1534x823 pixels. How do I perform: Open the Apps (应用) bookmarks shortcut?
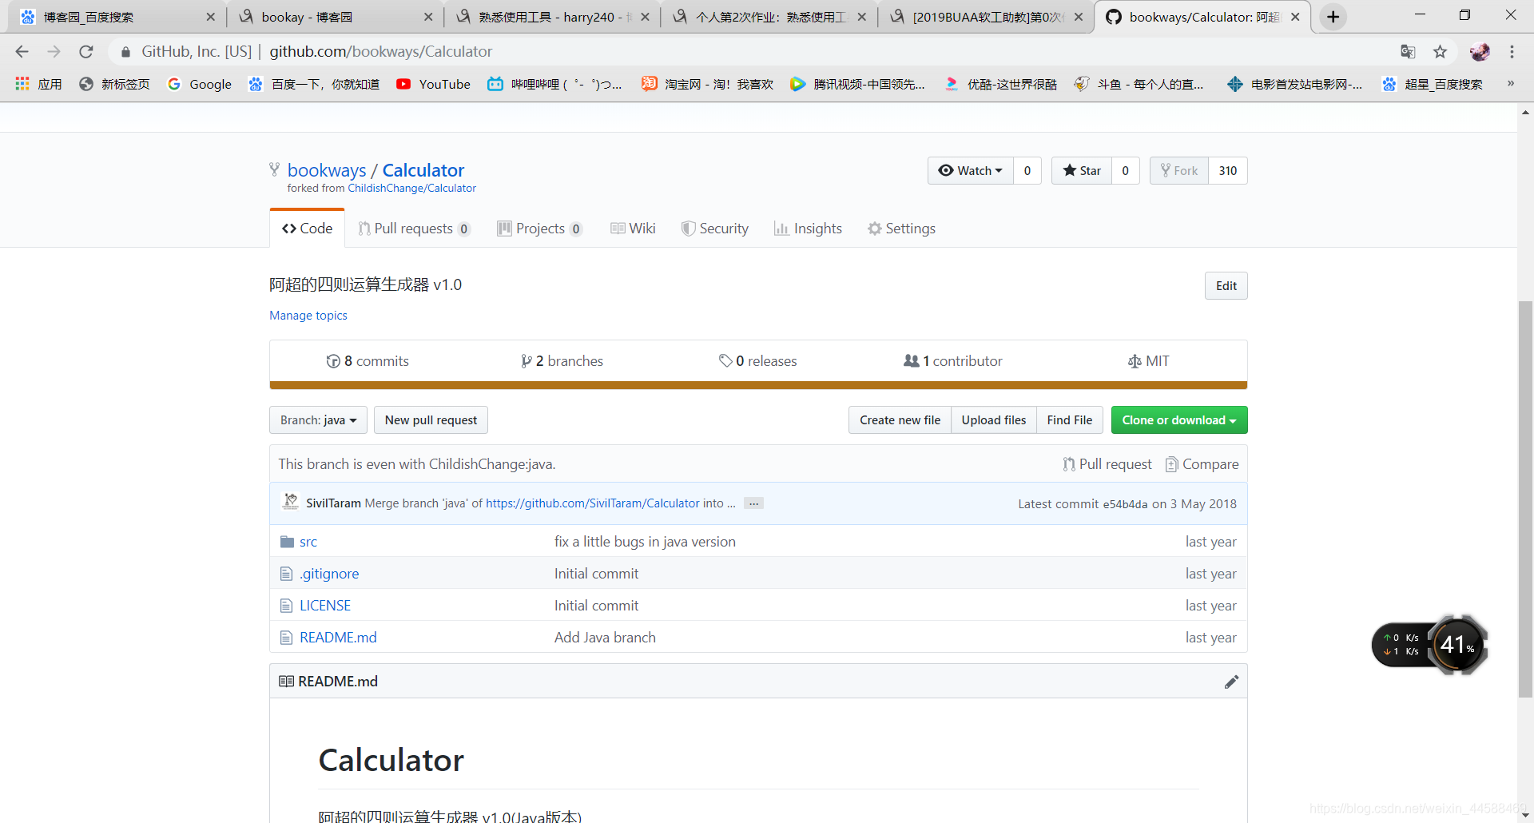click(38, 84)
